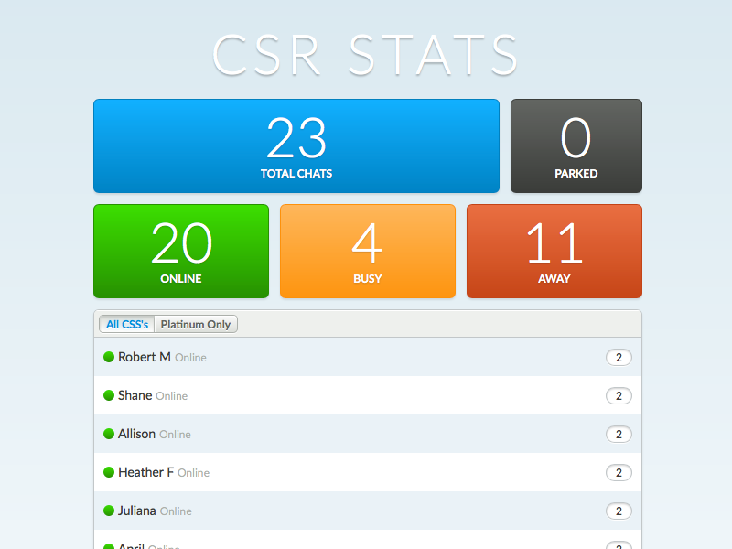
Task: Click Shane's chat count badge
Action: (x=619, y=395)
